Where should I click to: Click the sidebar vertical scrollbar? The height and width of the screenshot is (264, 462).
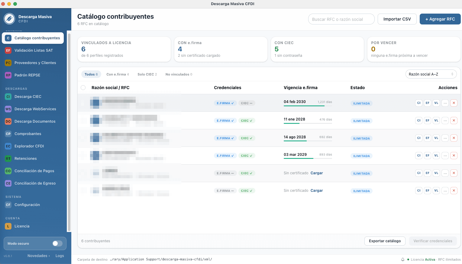pyautogui.click(x=69, y=132)
